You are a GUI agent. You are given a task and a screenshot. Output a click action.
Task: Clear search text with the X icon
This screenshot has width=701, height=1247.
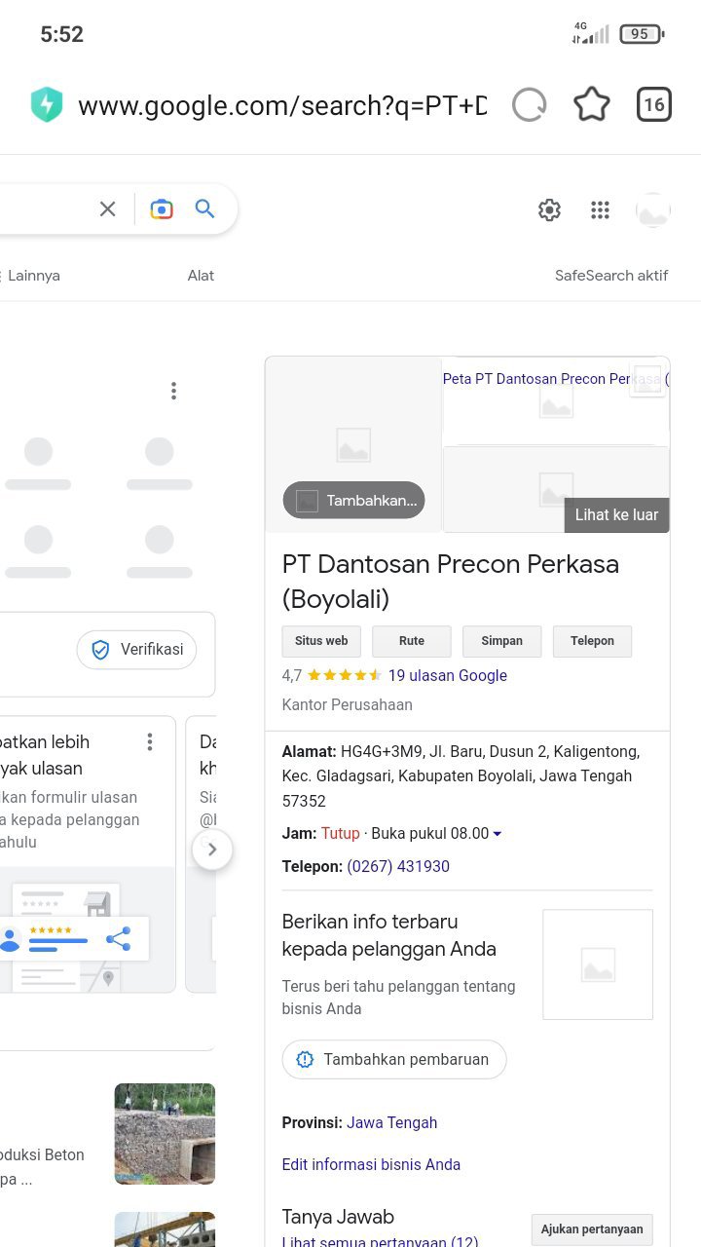point(108,208)
